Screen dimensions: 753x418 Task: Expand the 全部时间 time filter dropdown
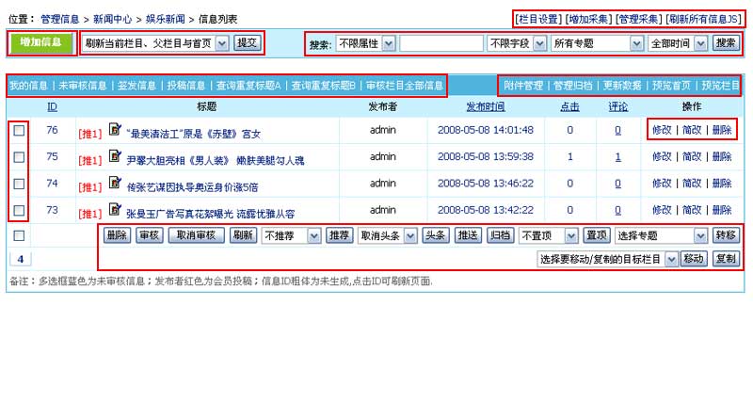click(x=677, y=43)
